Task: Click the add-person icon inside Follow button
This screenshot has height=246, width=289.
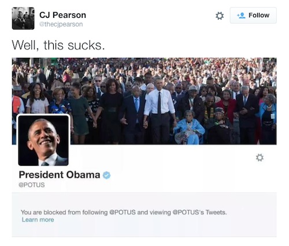Action: [x=241, y=16]
